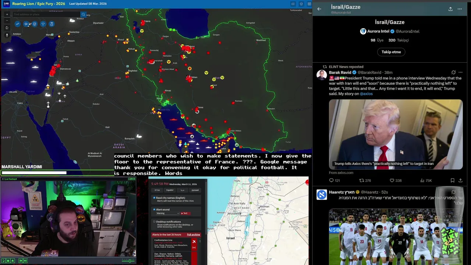Viewport: 471px width, 265px height.
Task: Focus the Find address or place field
Action: point(46,14)
